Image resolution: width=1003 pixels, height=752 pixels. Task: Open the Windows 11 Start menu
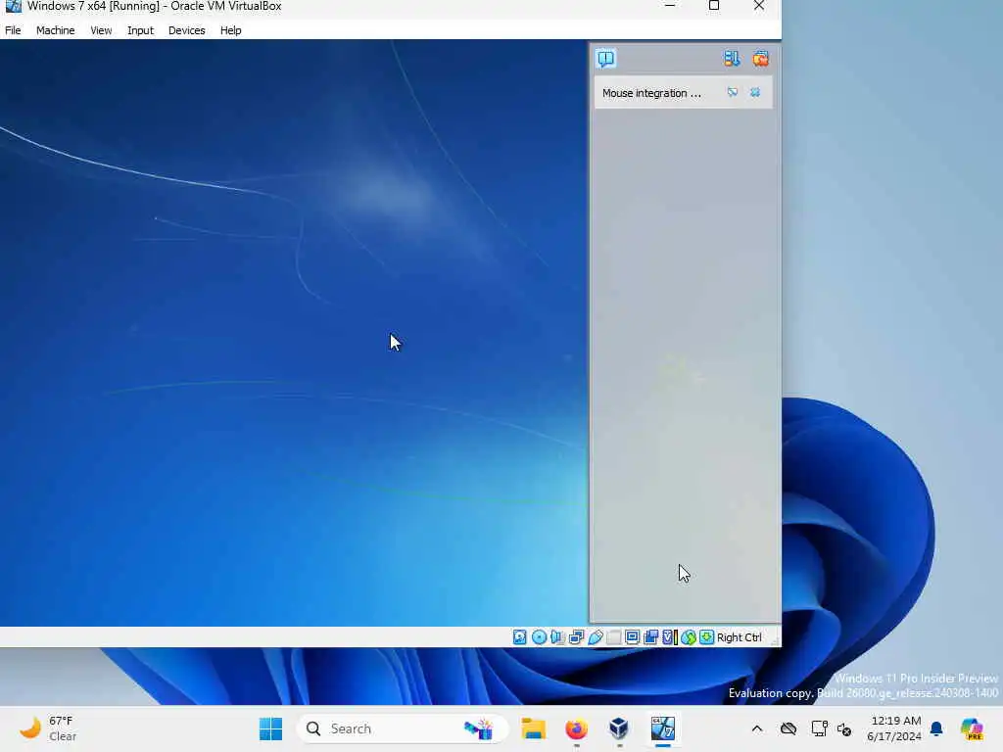270,728
